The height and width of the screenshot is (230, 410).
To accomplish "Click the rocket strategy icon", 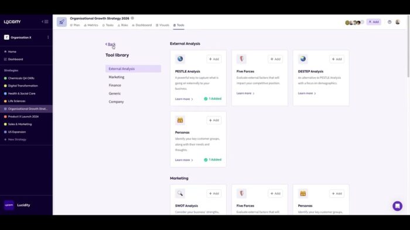I will pos(61,22).
